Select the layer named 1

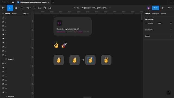5,63
